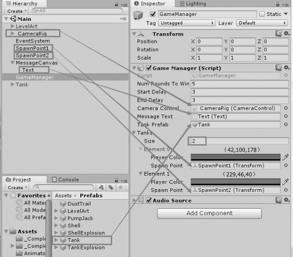Screen dimensions: 293x257
Task: Click the Add Component button
Action: click(x=209, y=213)
